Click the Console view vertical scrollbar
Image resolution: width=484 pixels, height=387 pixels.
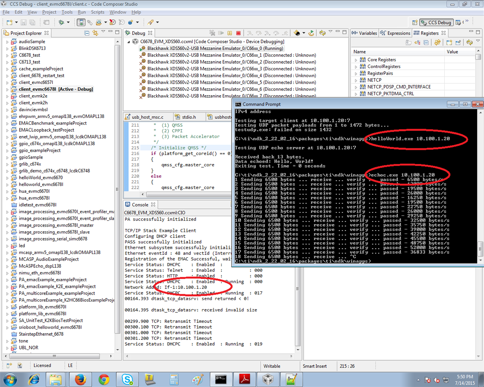point(297,283)
